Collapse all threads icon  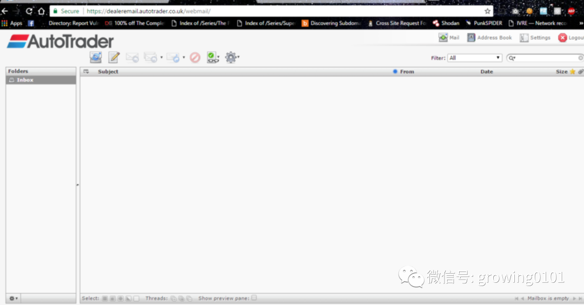click(189, 299)
